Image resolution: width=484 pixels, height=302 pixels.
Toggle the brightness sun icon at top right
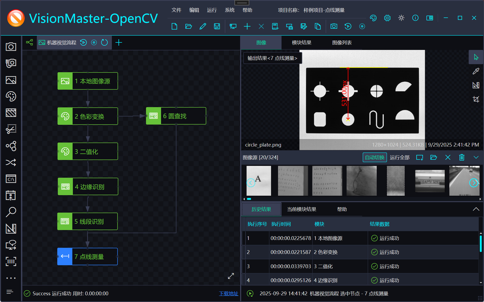[401, 18]
